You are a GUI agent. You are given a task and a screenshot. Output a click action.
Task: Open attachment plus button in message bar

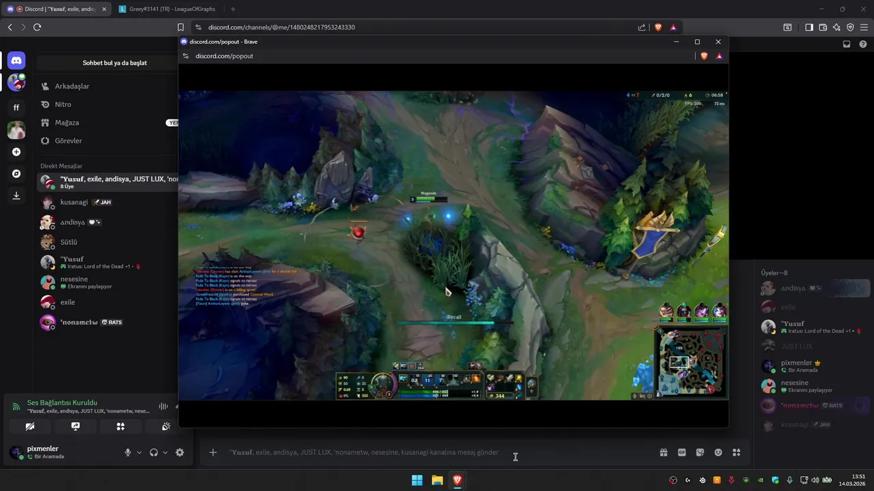pos(213,452)
